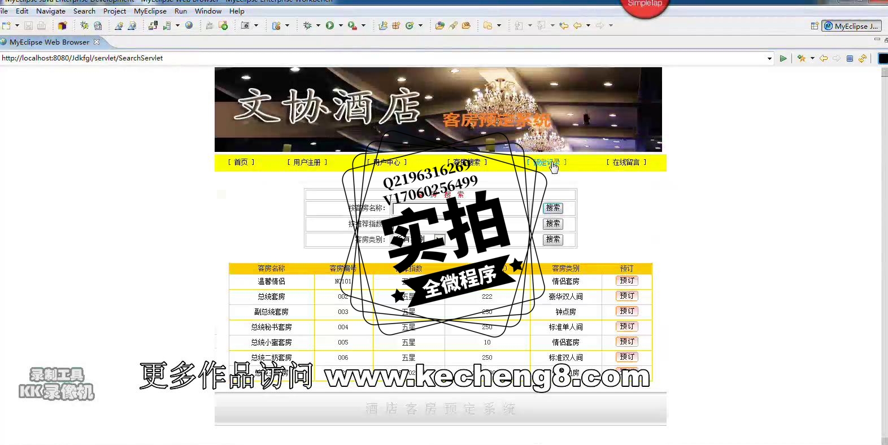Screen dimensions: 888x445
Task: Click the 在线留言 navigation link
Action: coord(626,162)
